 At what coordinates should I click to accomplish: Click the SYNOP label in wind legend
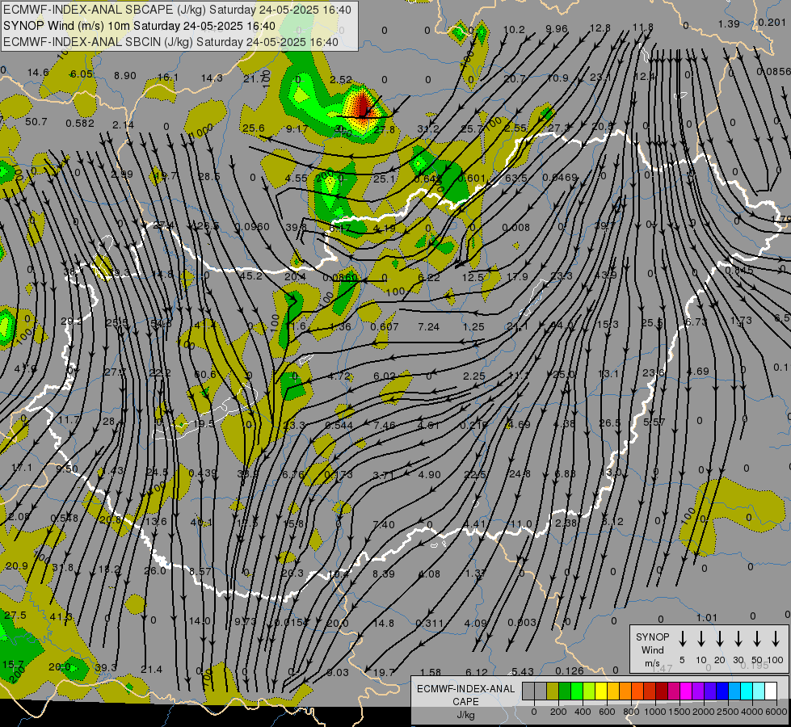pos(652,637)
